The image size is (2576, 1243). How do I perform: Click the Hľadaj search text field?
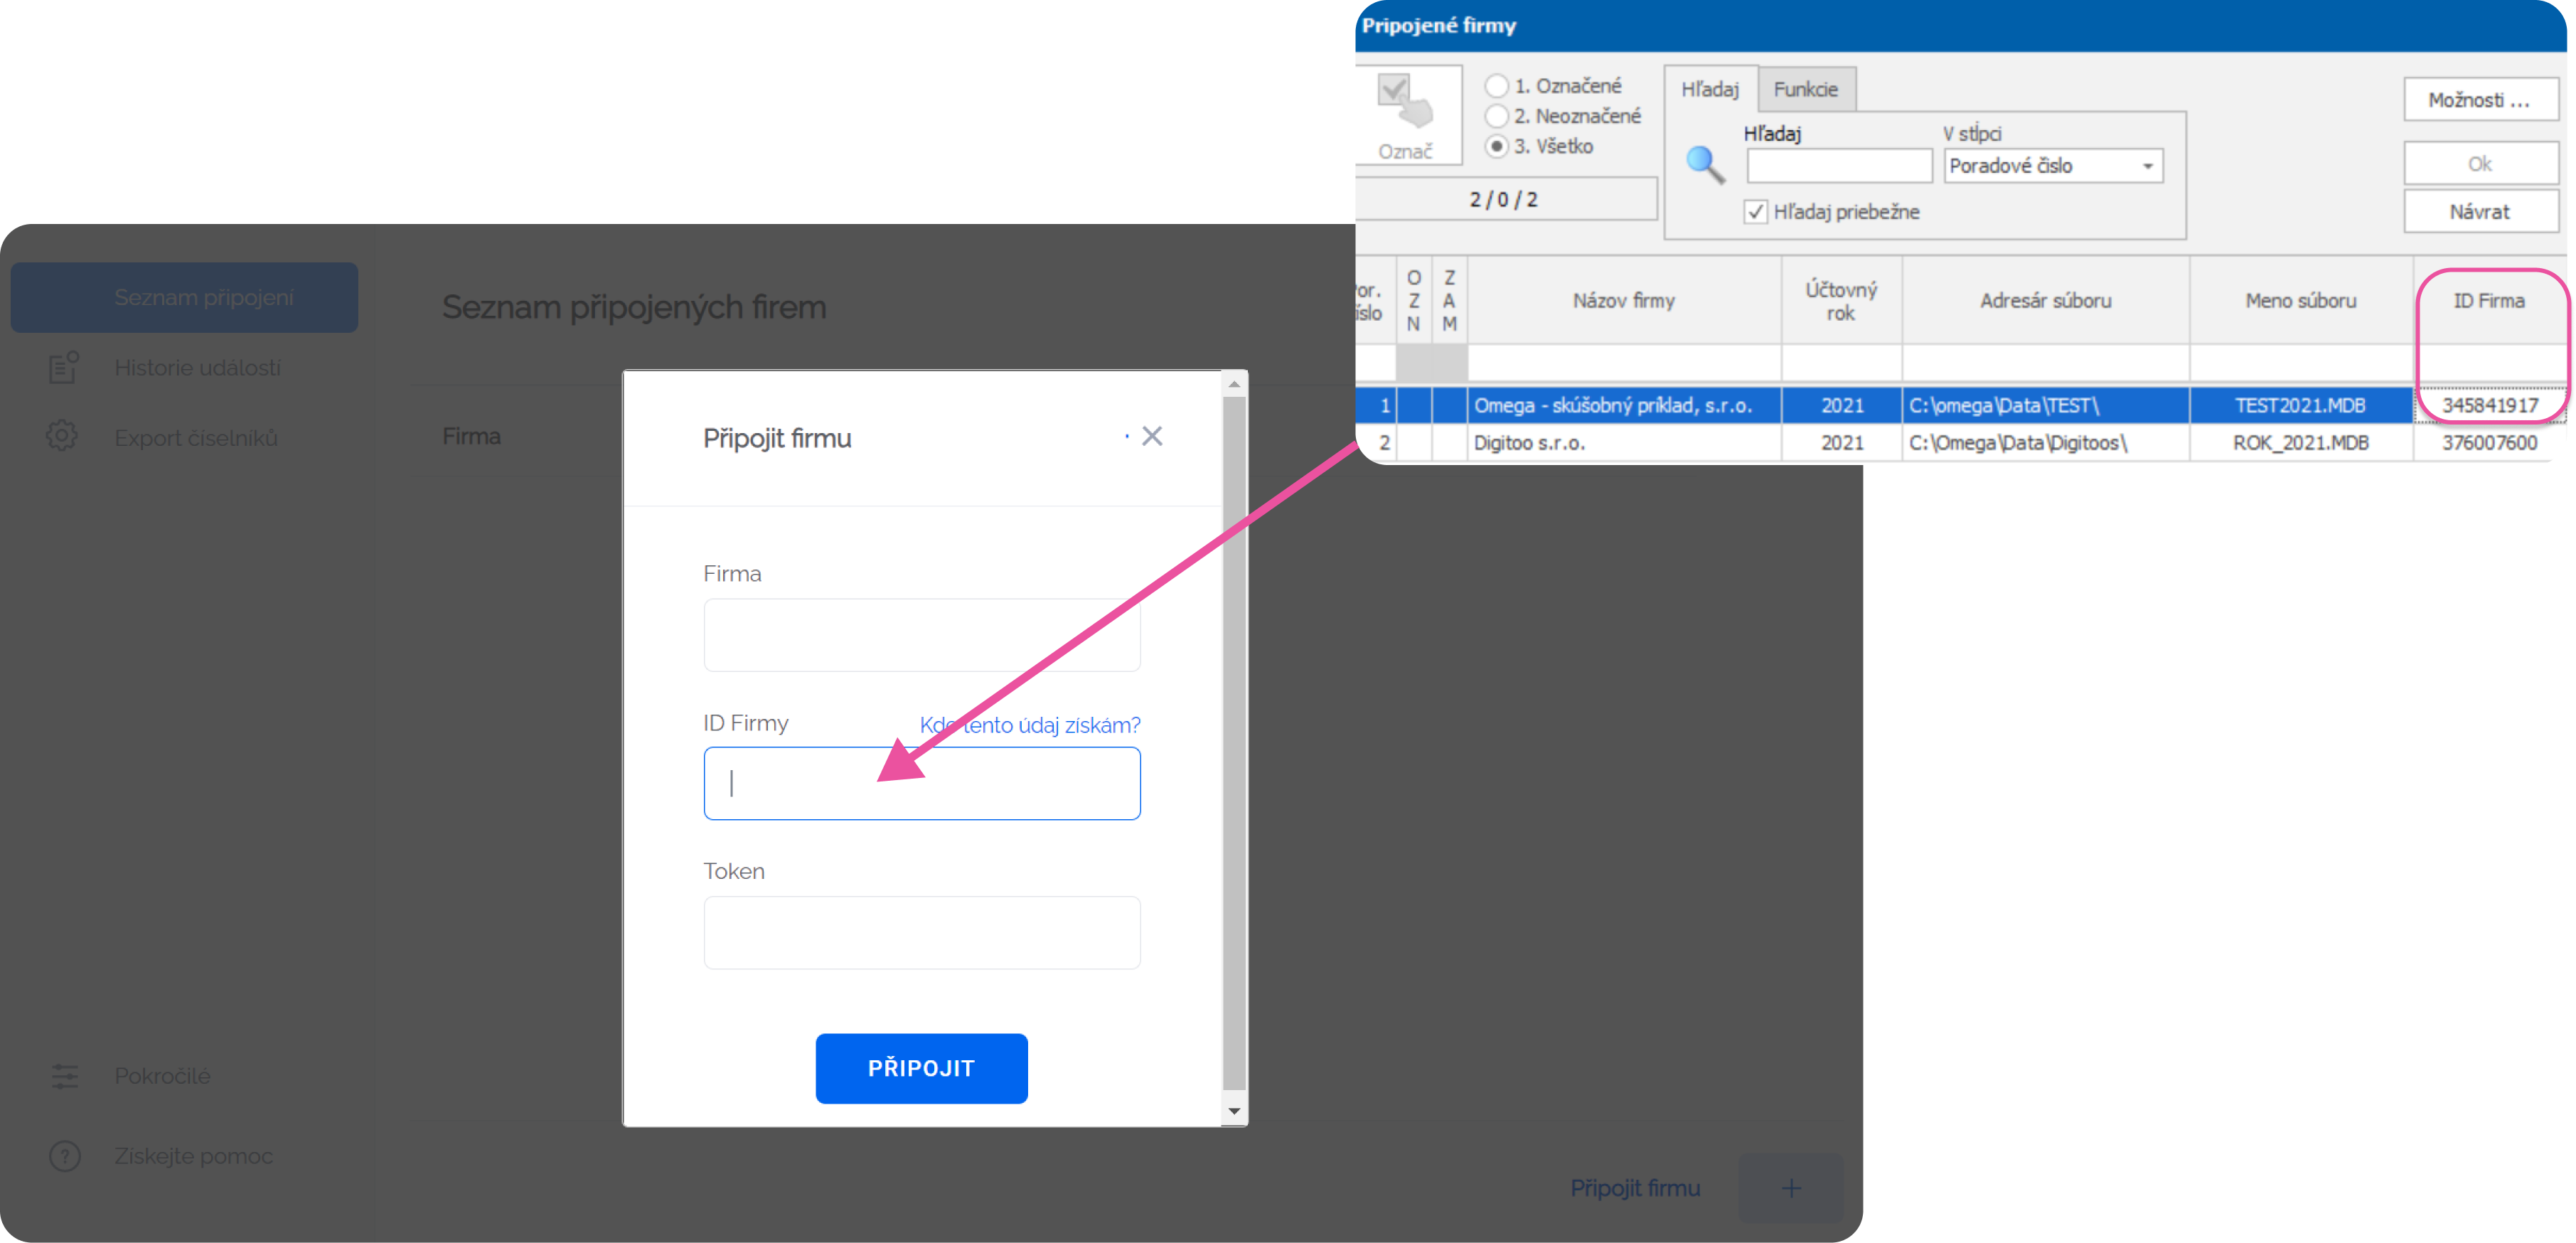[x=1839, y=166]
